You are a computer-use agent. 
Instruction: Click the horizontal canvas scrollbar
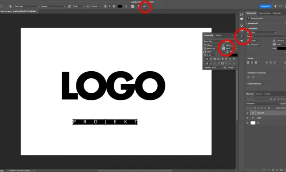click(x=135, y=171)
